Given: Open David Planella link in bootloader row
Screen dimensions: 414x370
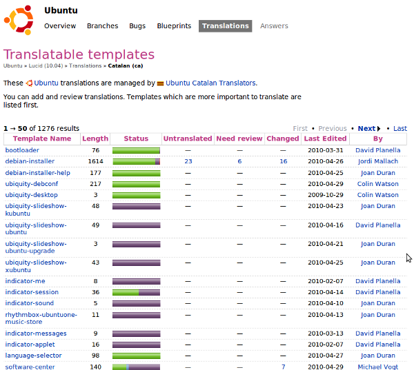Looking at the screenshot, I should click(378, 150).
